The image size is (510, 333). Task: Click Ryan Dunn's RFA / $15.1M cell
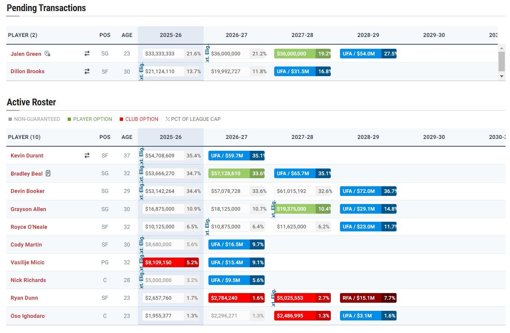click(368, 298)
